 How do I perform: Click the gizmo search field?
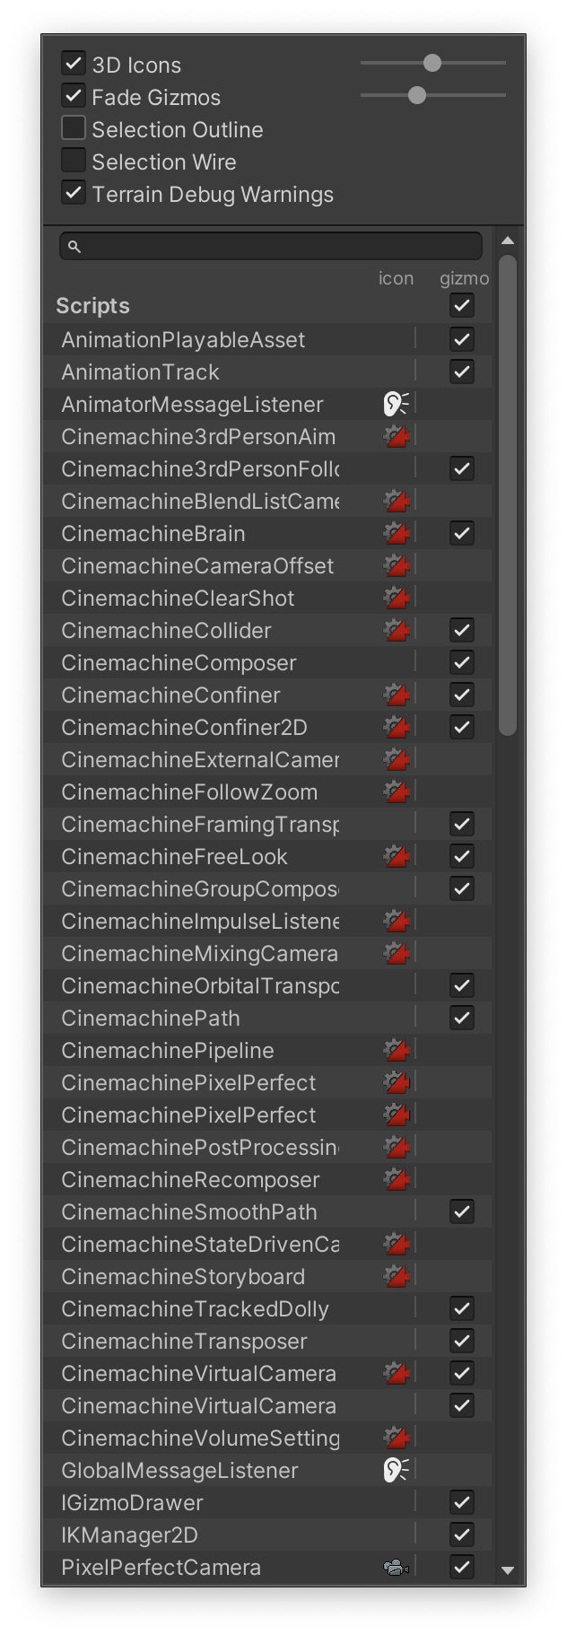tap(271, 246)
